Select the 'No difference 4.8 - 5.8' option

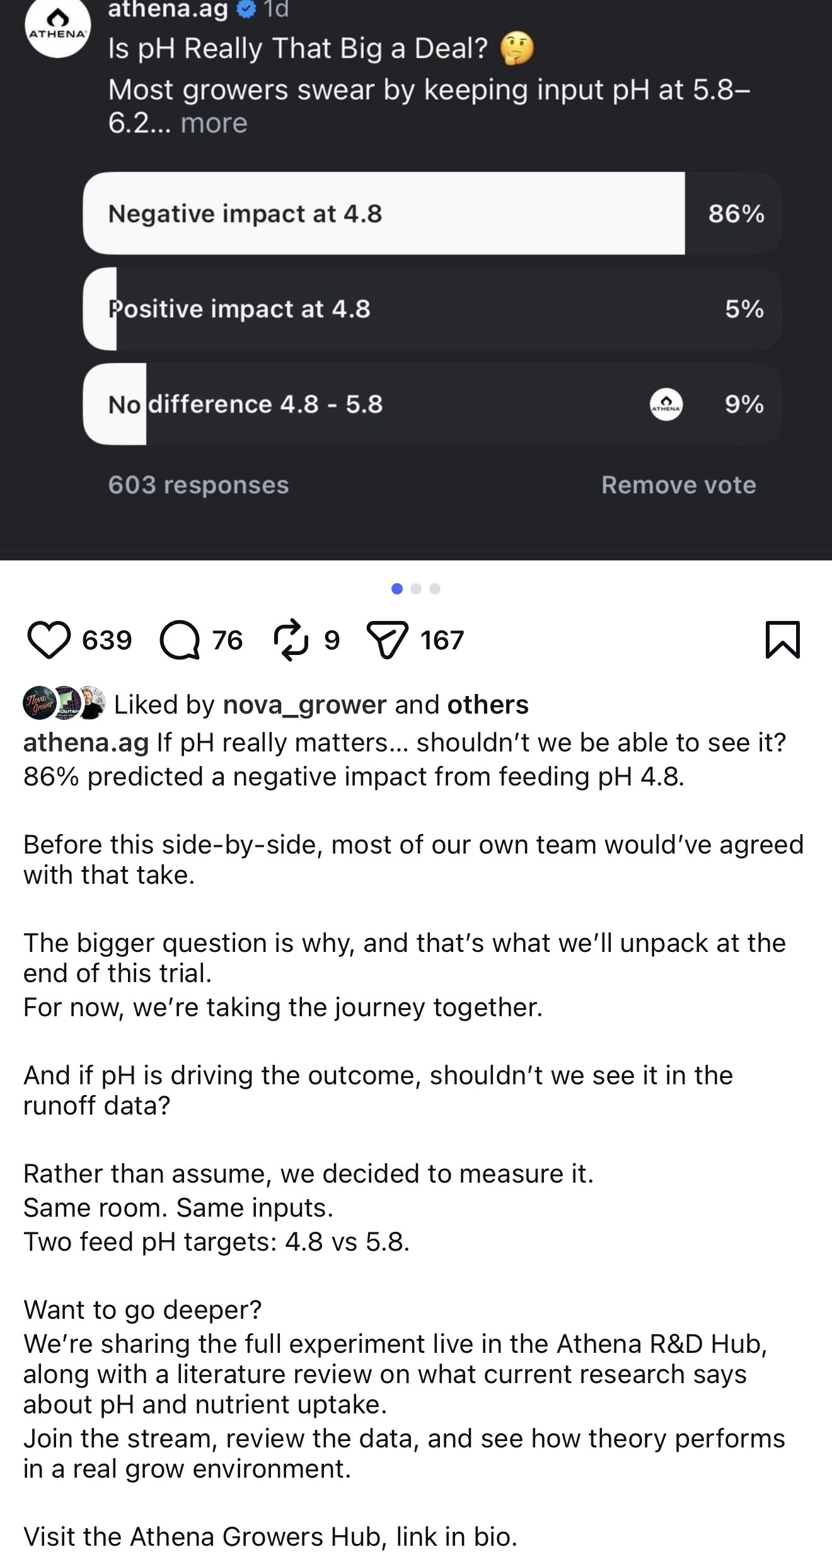click(432, 404)
